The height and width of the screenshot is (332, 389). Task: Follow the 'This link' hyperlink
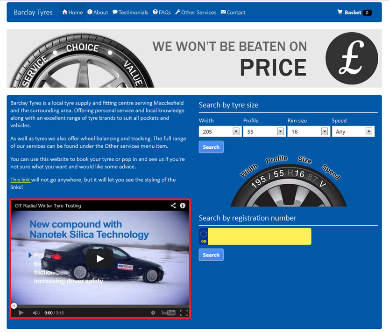pos(21,180)
